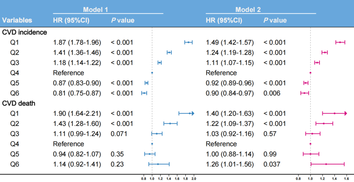This screenshot has height=182, width=354.
Task: Click the Model 1 column header
Action: click(x=95, y=9)
